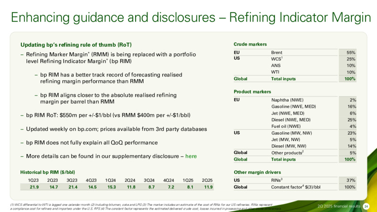Image resolution: width=377 pixels, height=212 pixels.
Task: Select the 'Other margin drivers' heading
Action: coord(257,172)
